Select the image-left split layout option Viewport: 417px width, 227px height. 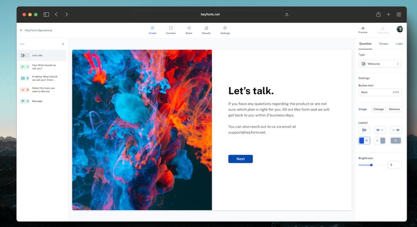[364, 141]
